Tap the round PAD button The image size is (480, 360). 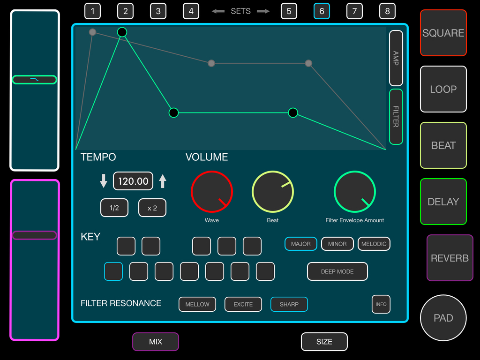coord(443,318)
